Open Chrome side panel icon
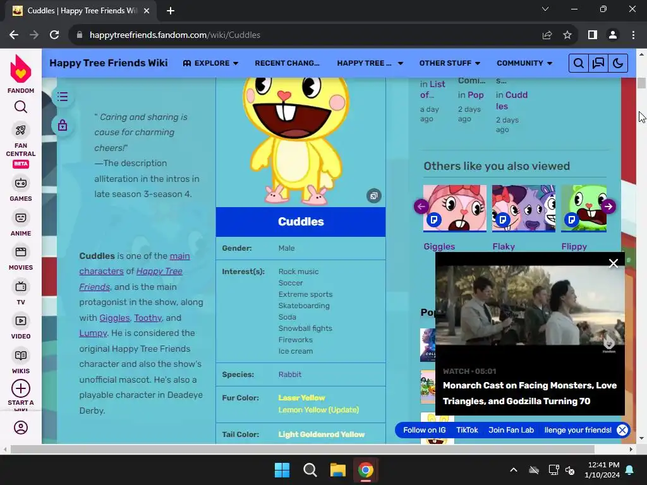Screen dimensions: 647x485 [x=593, y=35]
